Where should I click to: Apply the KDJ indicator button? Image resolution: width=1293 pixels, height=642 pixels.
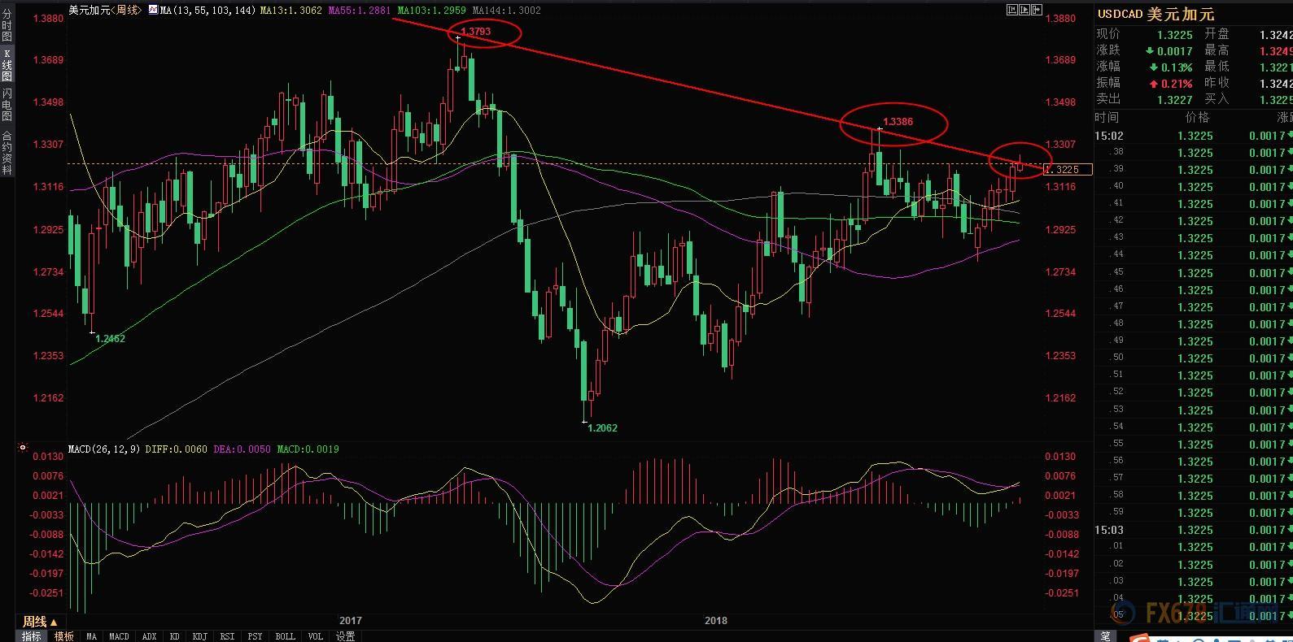[x=200, y=636]
